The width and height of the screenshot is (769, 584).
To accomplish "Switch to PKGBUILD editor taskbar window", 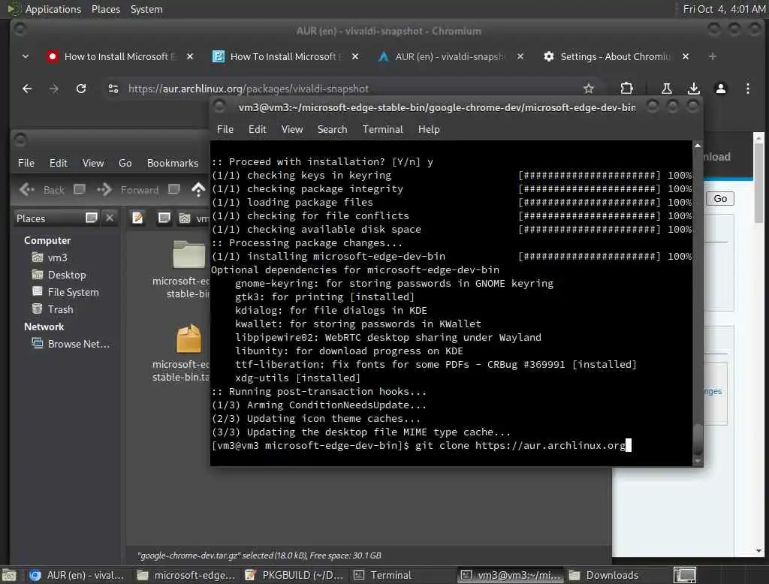I will point(294,575).
